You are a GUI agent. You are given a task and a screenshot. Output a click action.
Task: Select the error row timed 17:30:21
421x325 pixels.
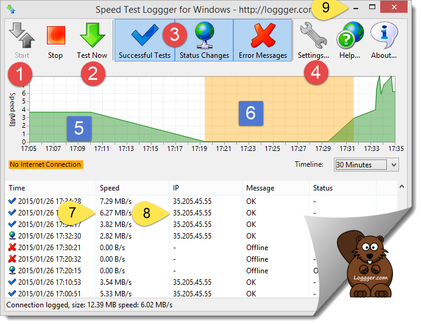(x=161, y=247)
